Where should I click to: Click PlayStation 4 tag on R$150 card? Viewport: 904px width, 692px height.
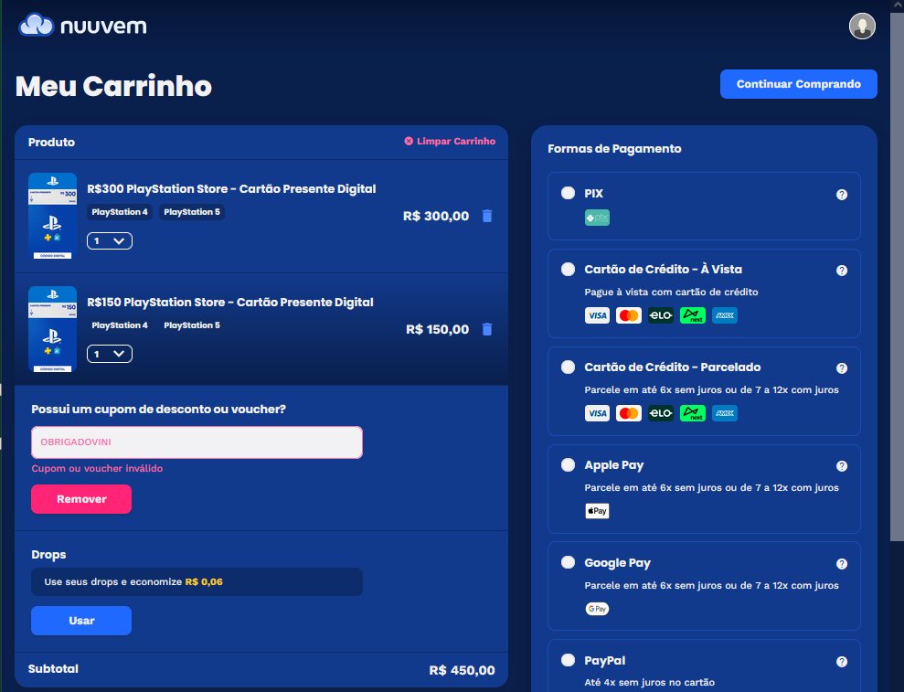click(120, 325)
